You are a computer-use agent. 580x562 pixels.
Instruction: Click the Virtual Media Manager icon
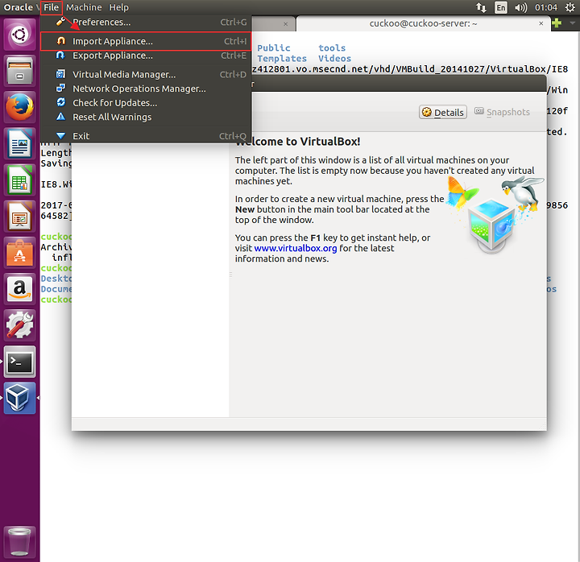click(x=60, y=74)
